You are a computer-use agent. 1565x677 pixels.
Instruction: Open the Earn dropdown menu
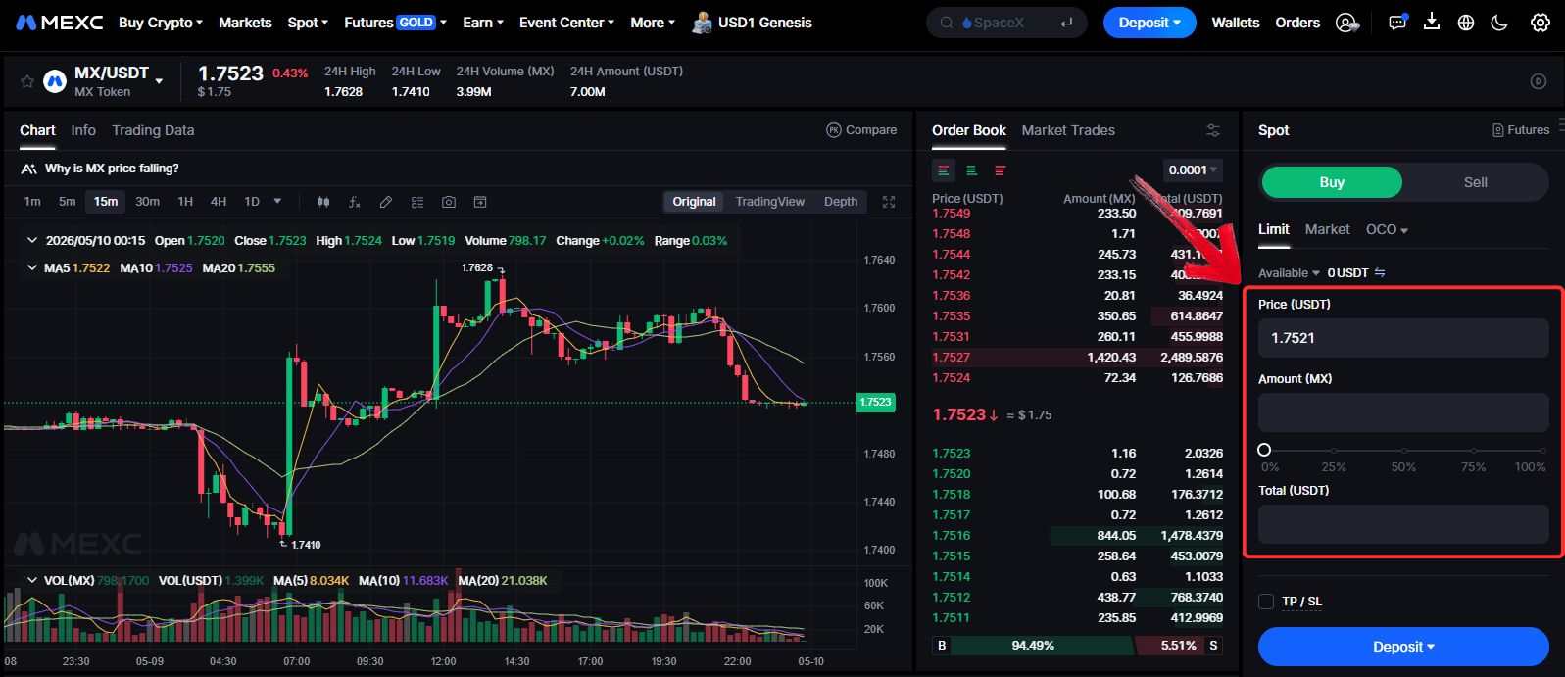click(x=482, y=23)
